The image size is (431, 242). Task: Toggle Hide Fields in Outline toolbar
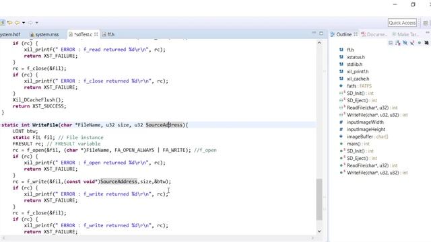pyautogui.click(x=405, y=43)
